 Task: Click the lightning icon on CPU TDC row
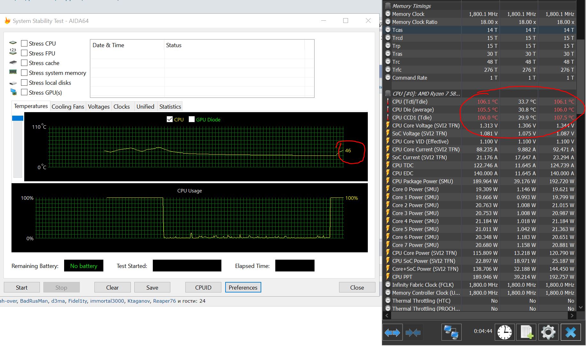click(x=388, y=165)
